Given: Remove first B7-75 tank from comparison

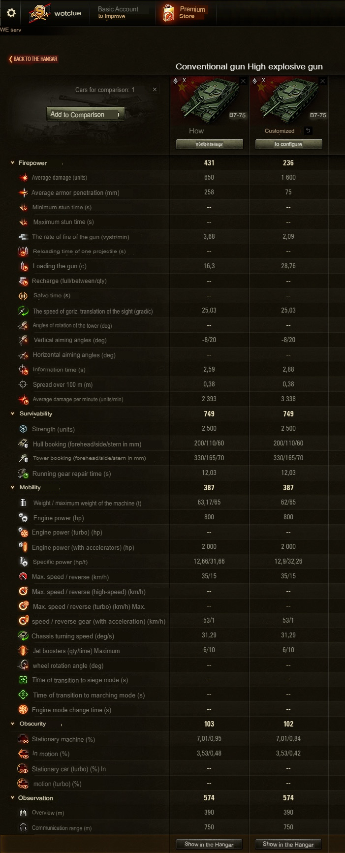Looking at the screenshot, I should [243, 81].
